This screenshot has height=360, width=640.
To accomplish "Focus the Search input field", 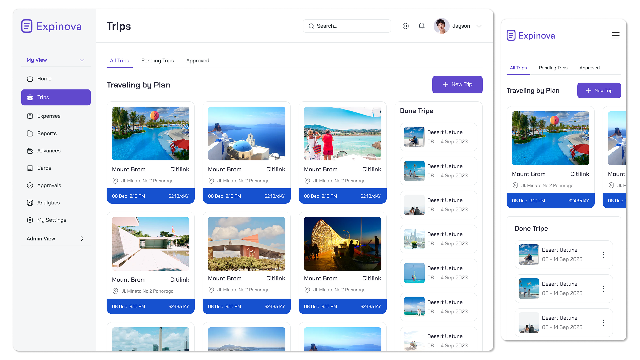I will (x=347, y=26).
